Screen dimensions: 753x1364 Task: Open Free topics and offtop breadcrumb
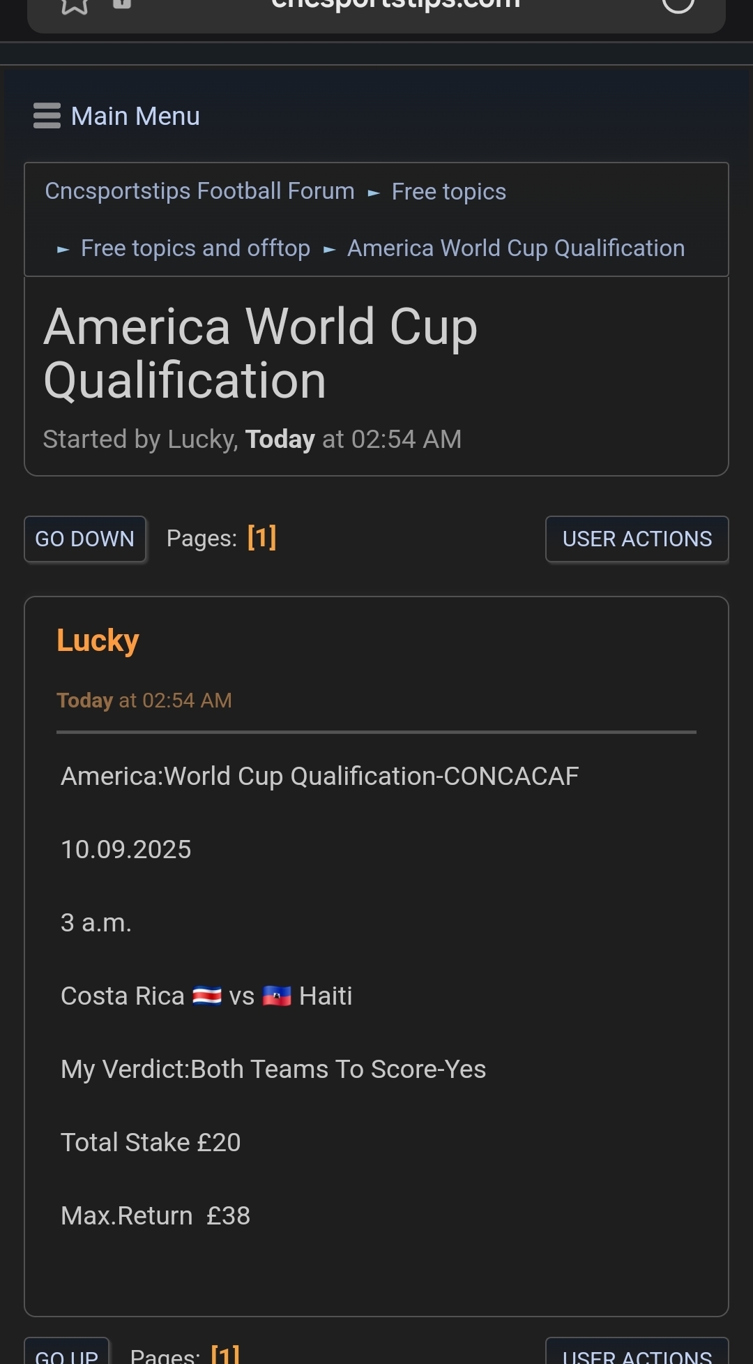coord(195,248)
